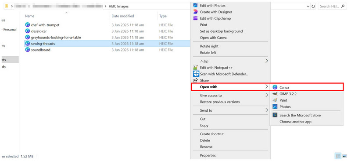Click the file icon next to soundboard

point(28,50)
